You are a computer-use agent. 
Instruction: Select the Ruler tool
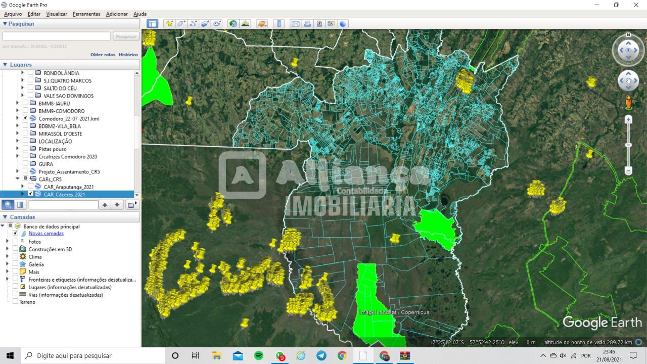(x=279, y=23)
